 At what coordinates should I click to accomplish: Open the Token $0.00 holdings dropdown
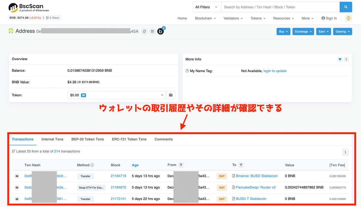[116, 95]
